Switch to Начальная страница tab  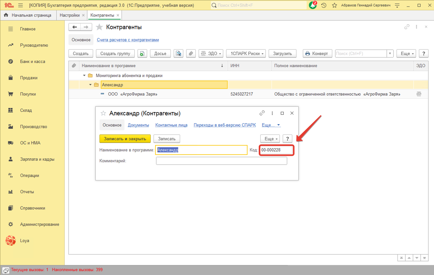click(x=28, y=15)
